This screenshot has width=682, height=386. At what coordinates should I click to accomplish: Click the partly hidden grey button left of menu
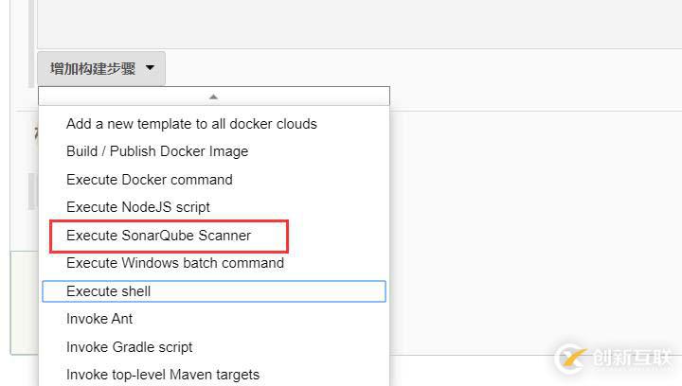coord(33,189)
